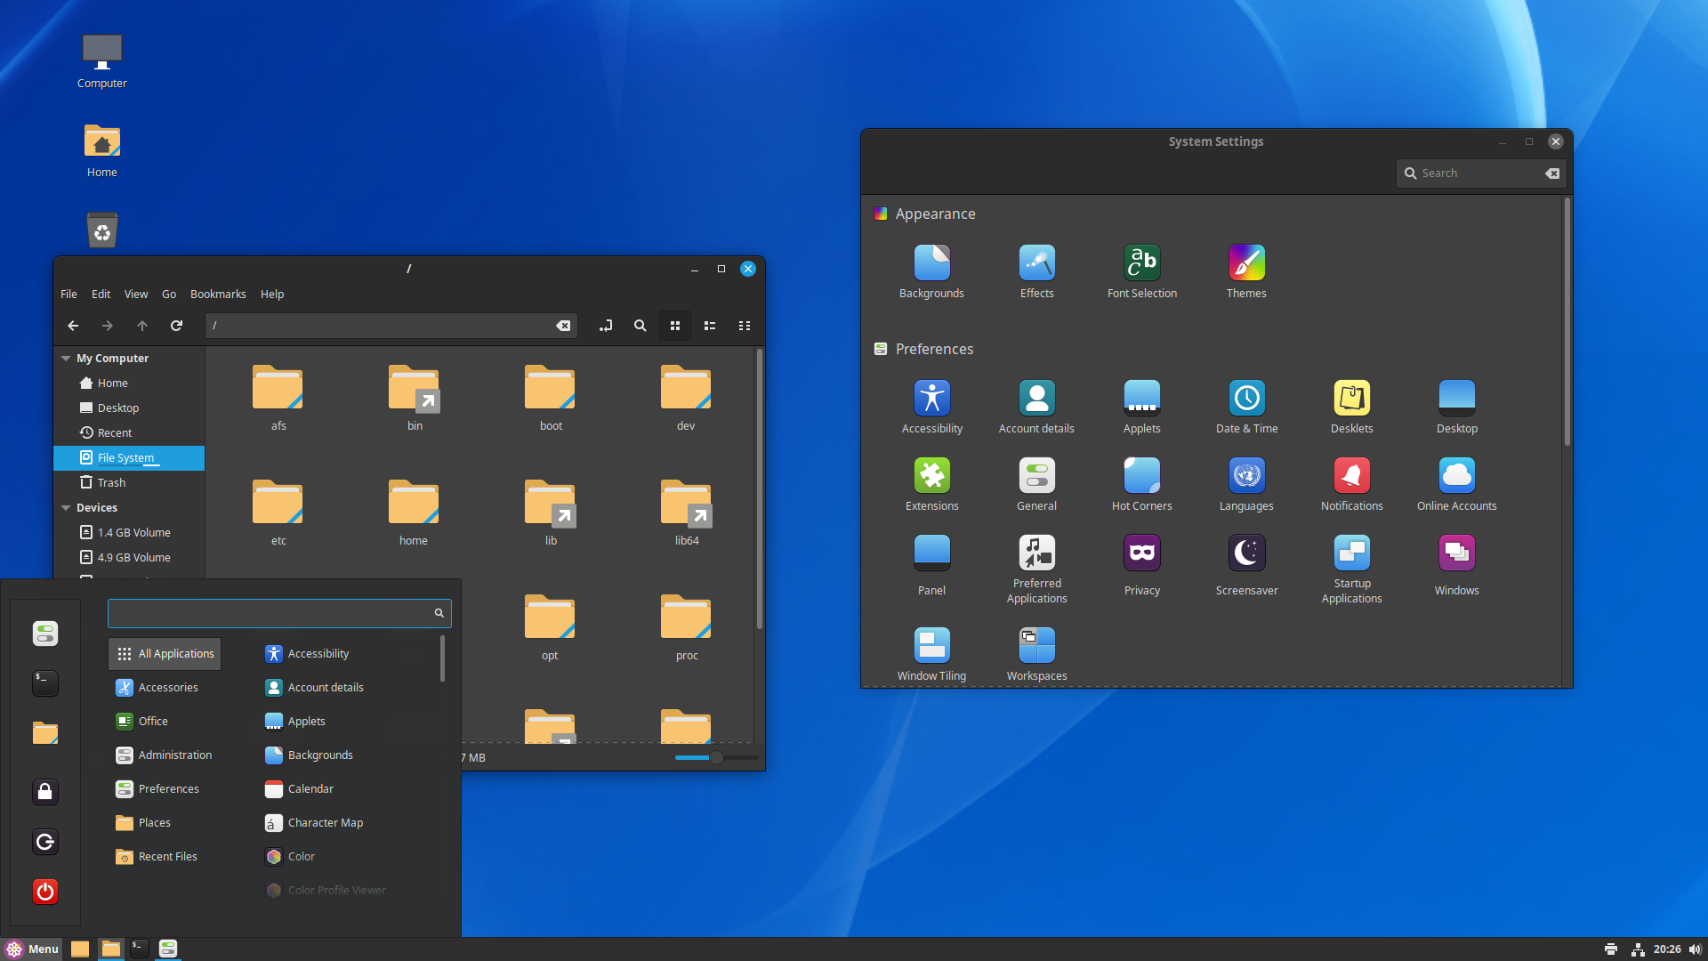The image size is (1708, 961).
Task: Open the Themes settings icon
Action: point(1246,263)
